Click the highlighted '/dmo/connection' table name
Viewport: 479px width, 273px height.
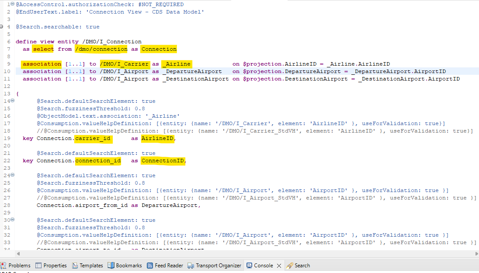point(101,49)
